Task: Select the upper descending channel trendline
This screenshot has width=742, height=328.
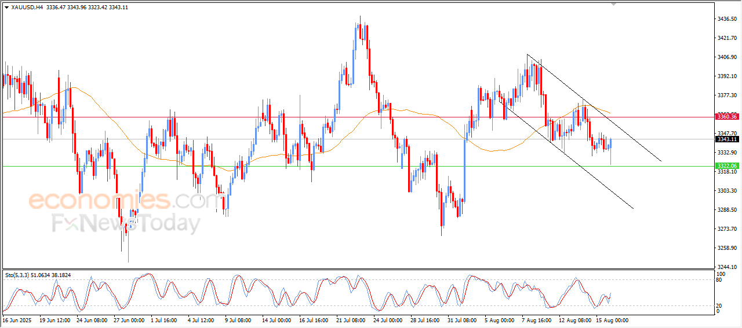Action: click(x=594, y=108)
